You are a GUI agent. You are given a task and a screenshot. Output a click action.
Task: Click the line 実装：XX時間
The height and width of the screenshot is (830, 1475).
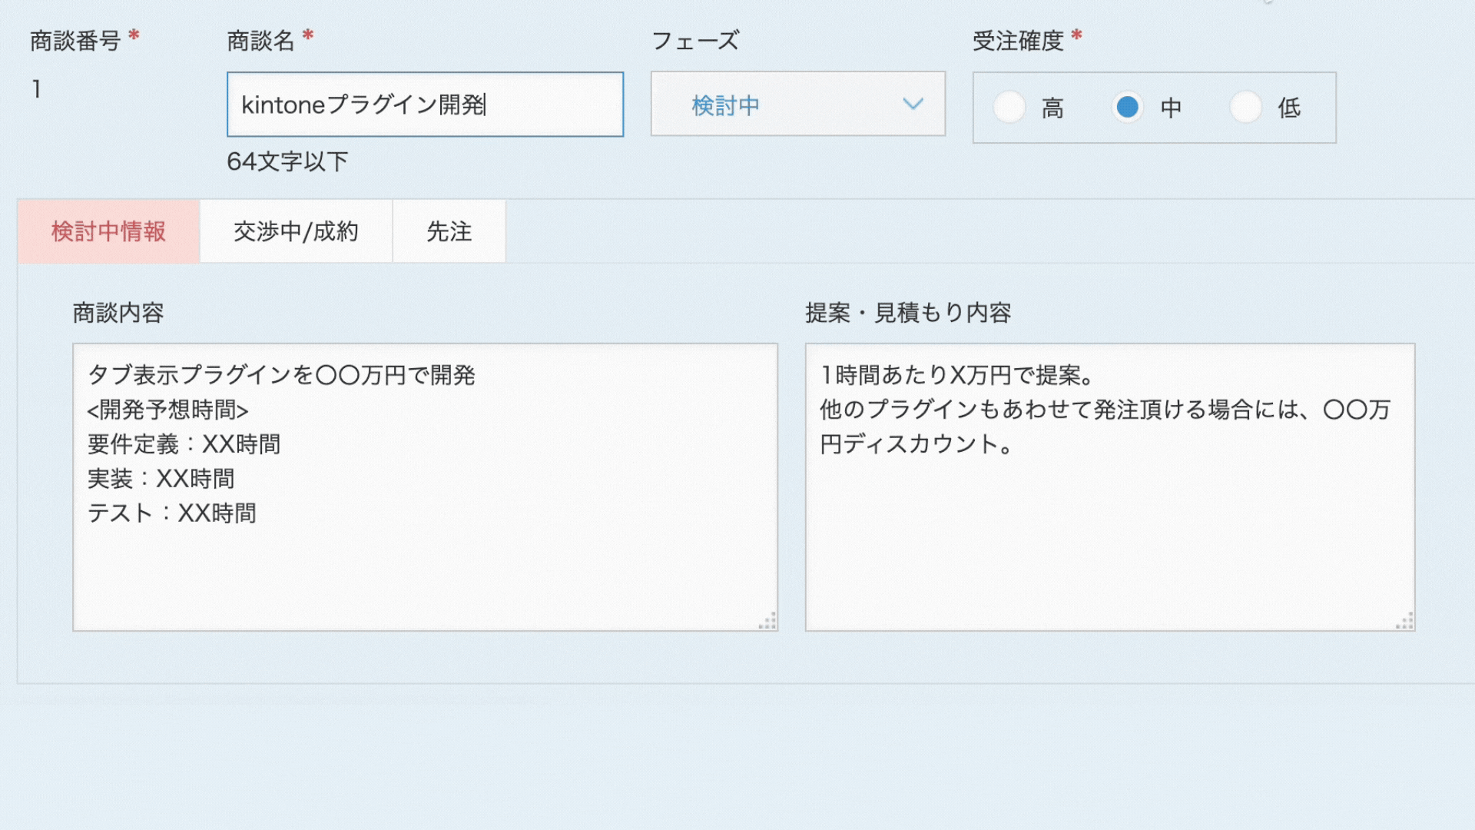pos(161,479)
